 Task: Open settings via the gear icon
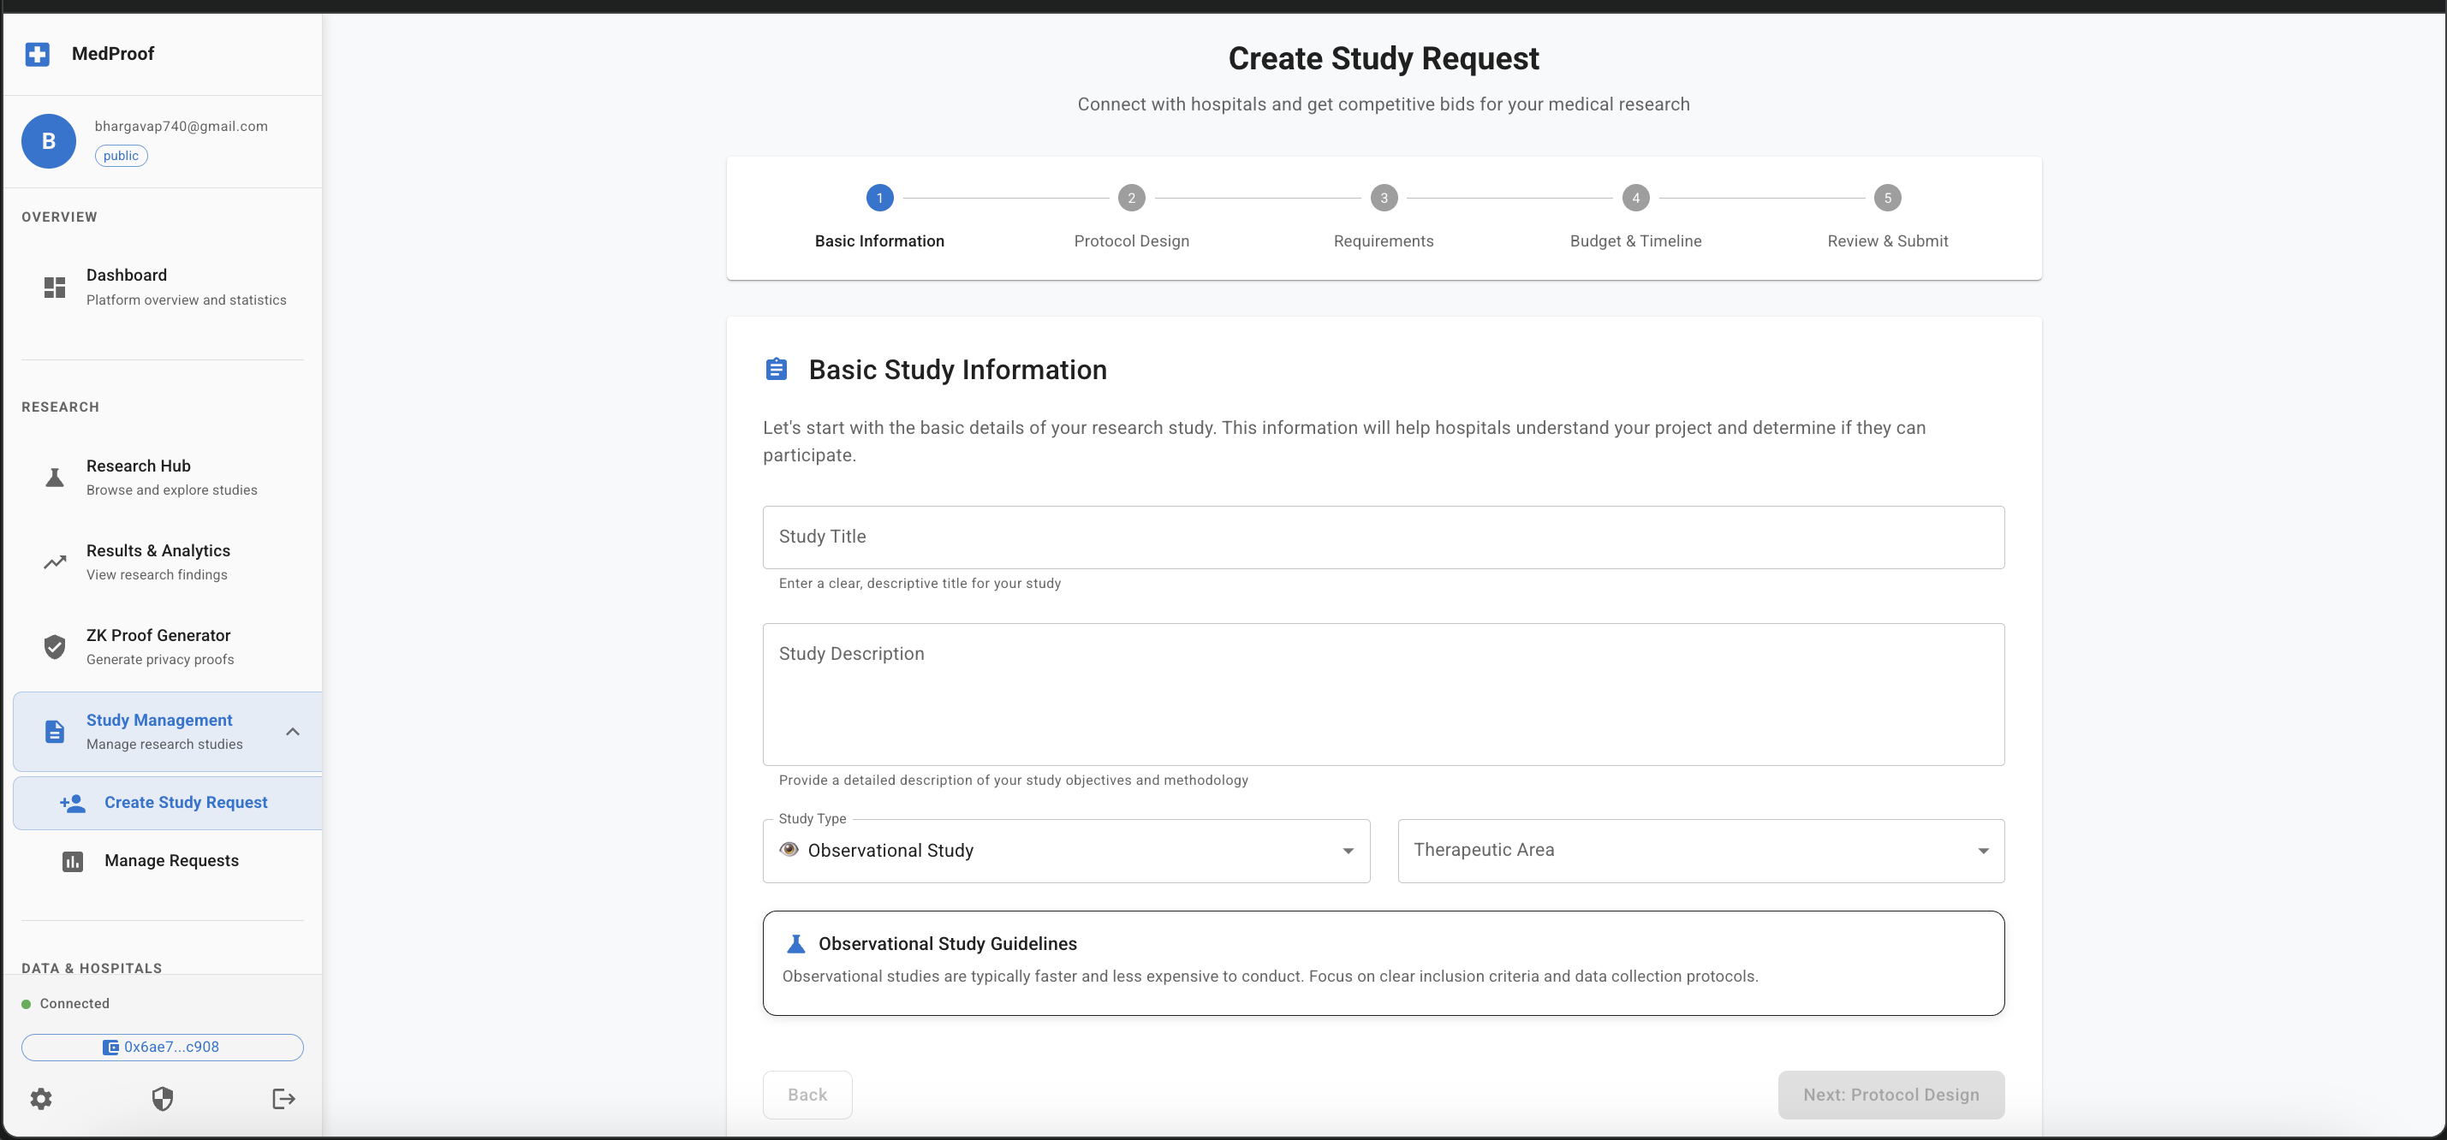[41, 1098]
